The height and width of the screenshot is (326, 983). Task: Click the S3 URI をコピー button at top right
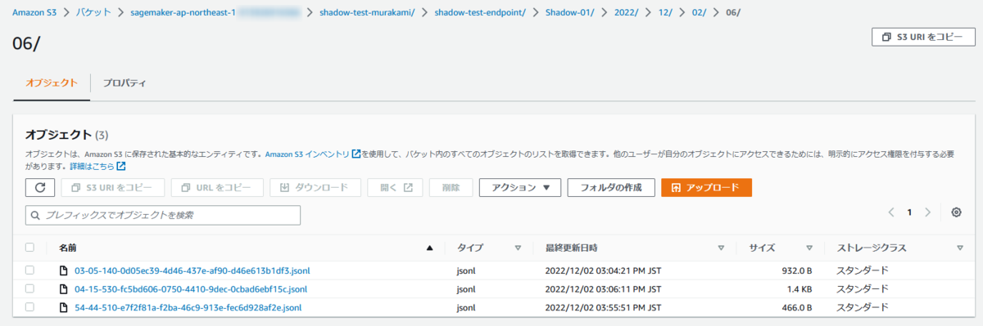coord(922,37)
